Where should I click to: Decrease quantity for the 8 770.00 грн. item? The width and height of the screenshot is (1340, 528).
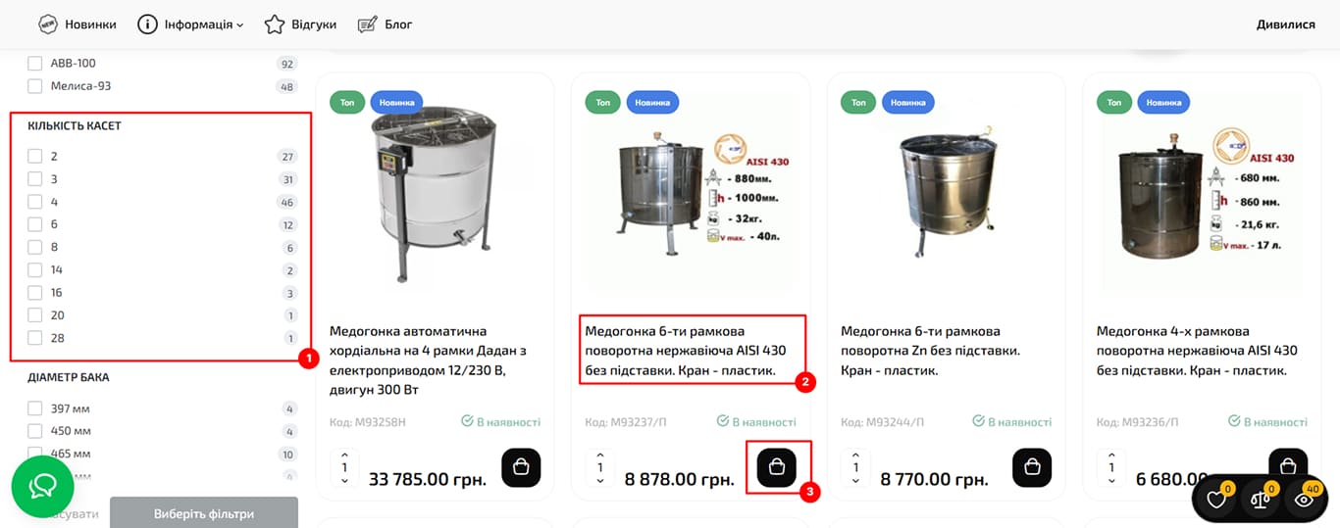point(855,480)
